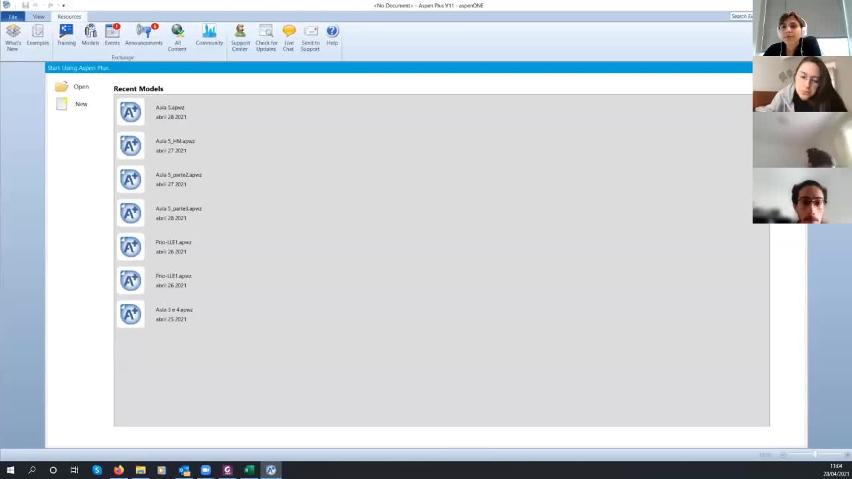The width and height of the screenshot is (852, 479).
Task: Select the video of woman in gray hoodie
Action: point(802,84)
